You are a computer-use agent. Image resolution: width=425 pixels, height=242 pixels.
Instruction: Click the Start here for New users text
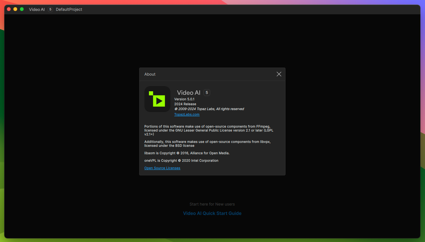(x=212, y=204)
